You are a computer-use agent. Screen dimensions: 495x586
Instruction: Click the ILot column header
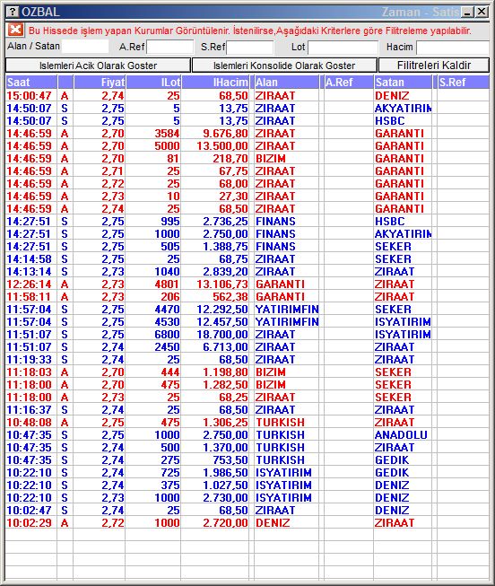pos(153,83)
